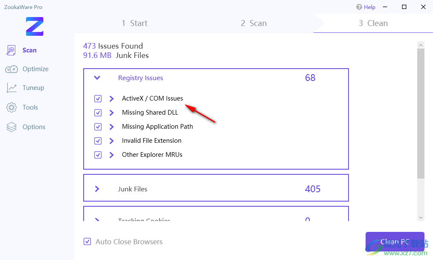This screenshot has width=433, height=260.
Task: Expand the Junk Files section
Action: coord(97,189)
